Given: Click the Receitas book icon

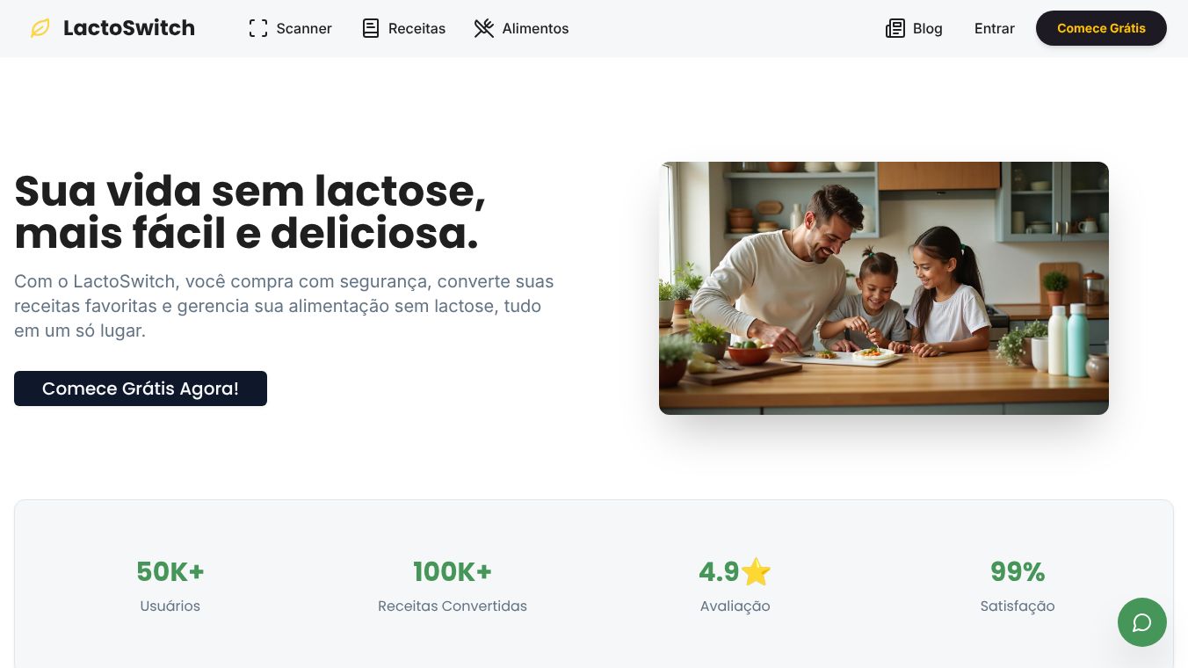Looking at the screenshot, I should pos(371,28).
